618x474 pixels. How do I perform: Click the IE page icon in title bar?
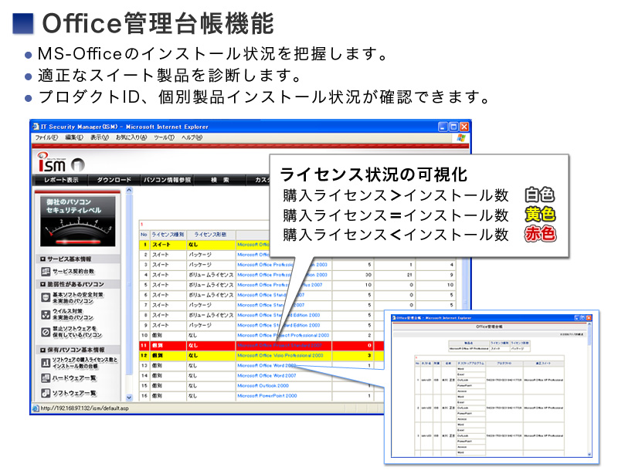point(36,127)
